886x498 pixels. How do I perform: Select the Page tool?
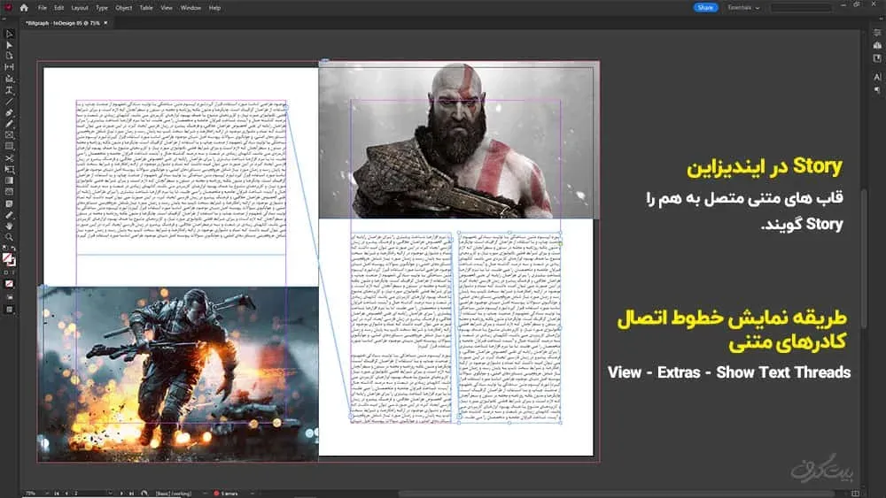(x=9, y=56)
